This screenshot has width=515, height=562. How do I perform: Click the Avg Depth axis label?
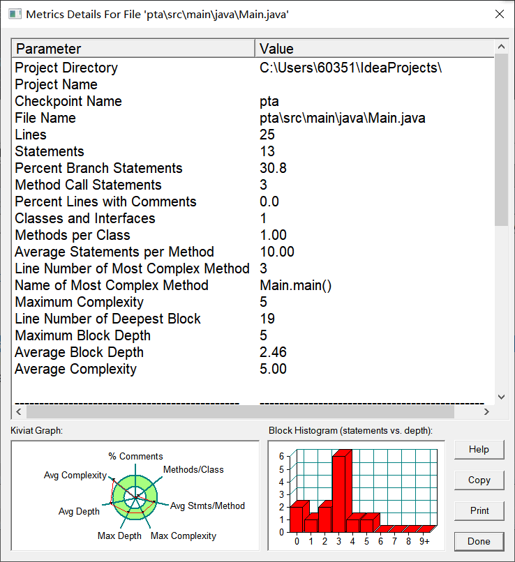[79, 512]
